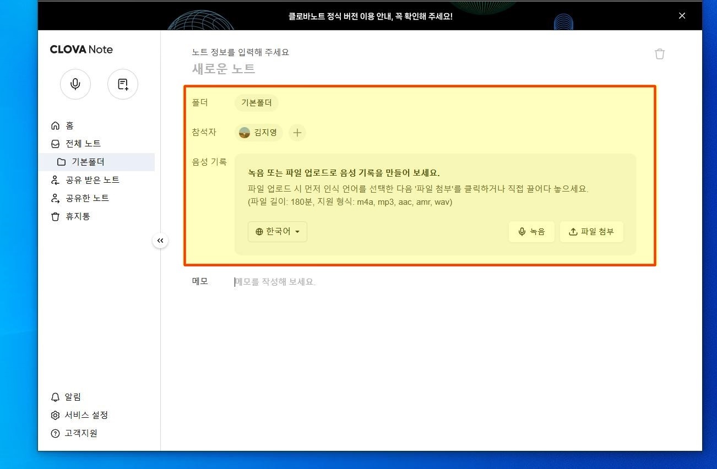
Task: Click the 메모 label
Action: click(200, 281)
